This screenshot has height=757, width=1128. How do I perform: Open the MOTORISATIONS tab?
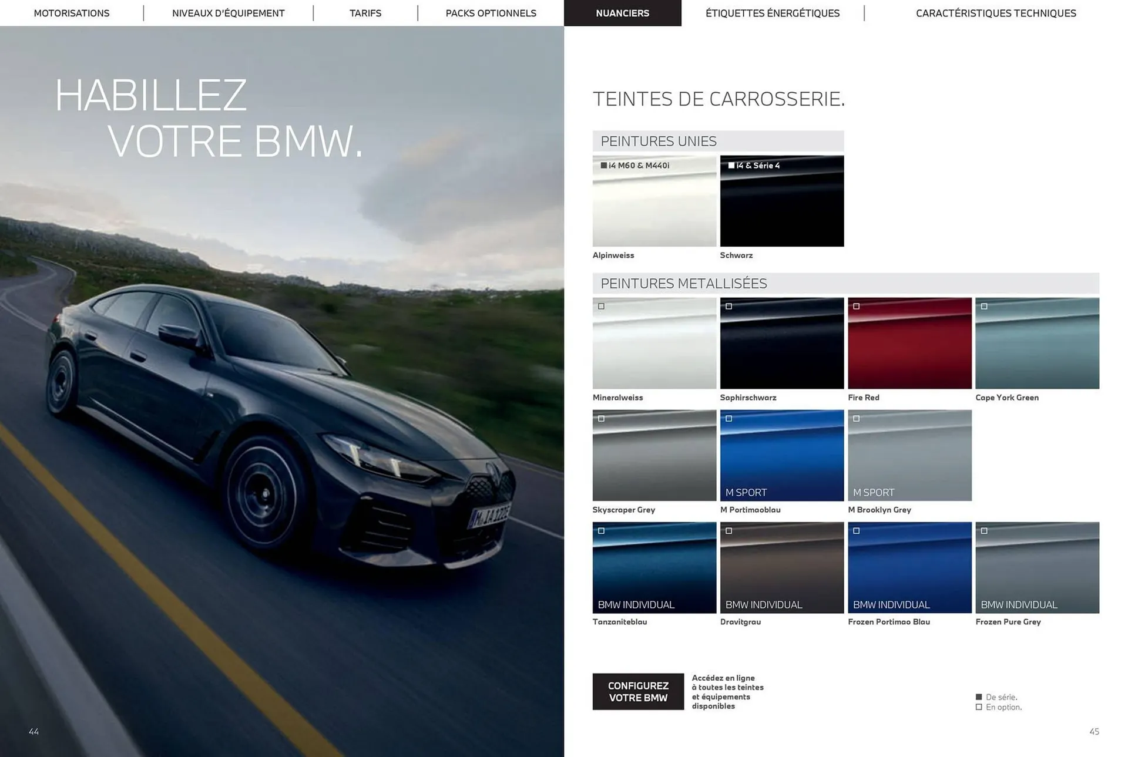(x=72, y=13)
